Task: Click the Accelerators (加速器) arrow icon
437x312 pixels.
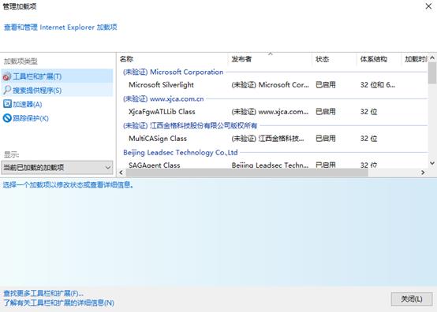Action: (x=7, y=104)
